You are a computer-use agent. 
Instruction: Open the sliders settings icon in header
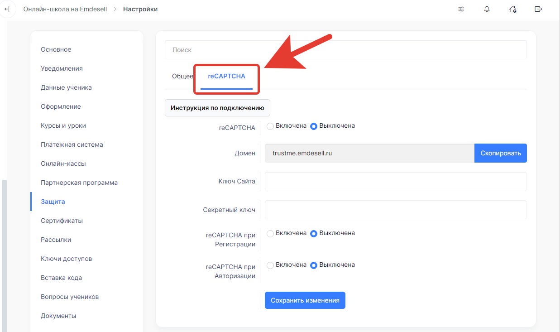(x=461, y=9)
